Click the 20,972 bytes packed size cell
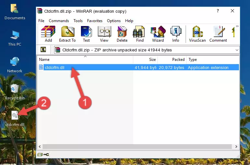Screen dimensions: 250x165 pyautogui.click(x=171, y=67)
